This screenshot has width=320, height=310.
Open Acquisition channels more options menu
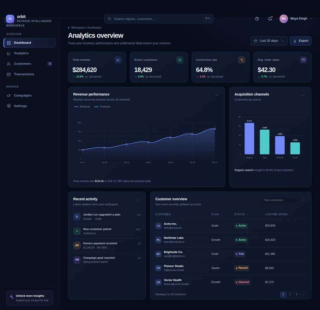point(303,95)
